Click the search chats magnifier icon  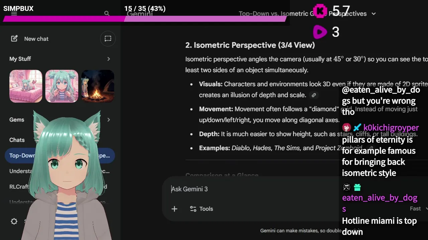(x=107, y=13)
